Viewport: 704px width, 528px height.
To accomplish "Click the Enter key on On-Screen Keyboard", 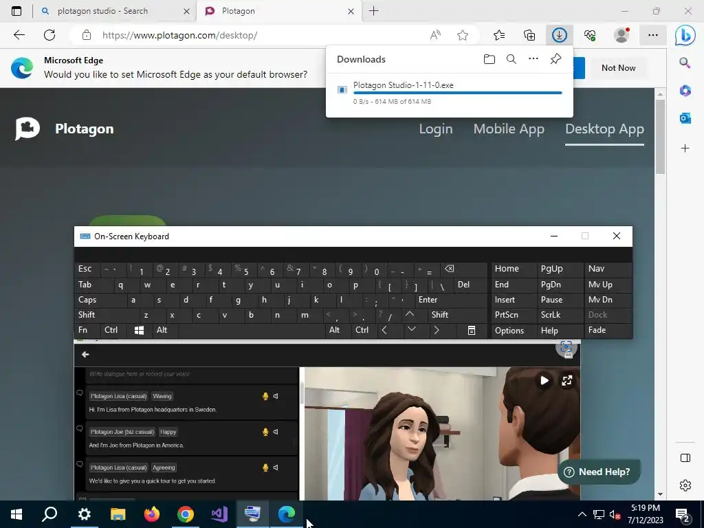I will [451, 300].
